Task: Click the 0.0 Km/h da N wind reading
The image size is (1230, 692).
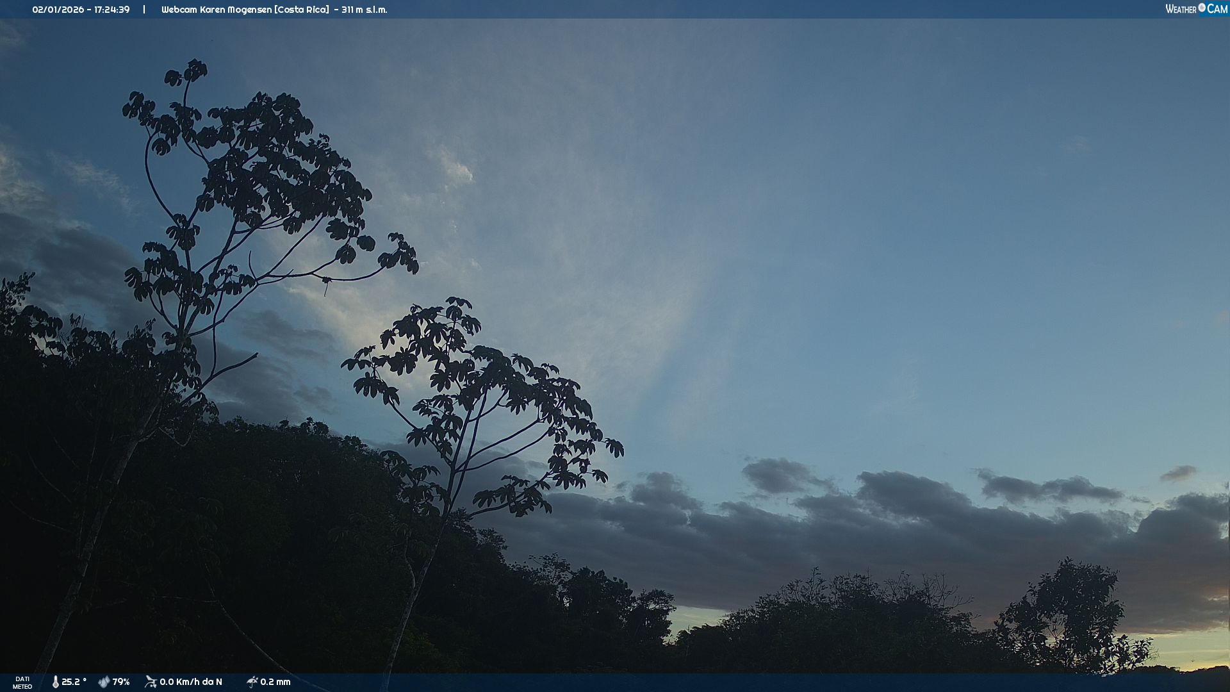Action: pos(191,682)
